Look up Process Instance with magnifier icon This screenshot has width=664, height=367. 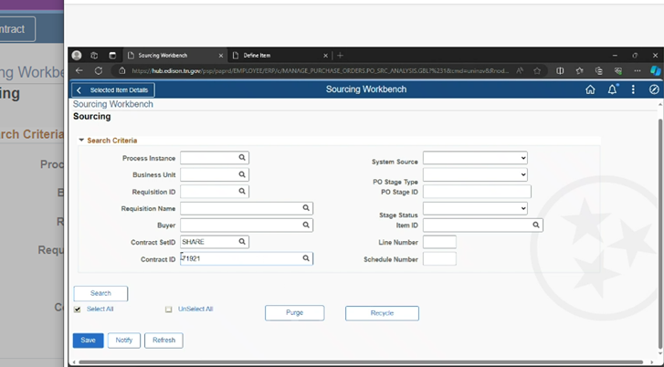click(x=242, y=157)
